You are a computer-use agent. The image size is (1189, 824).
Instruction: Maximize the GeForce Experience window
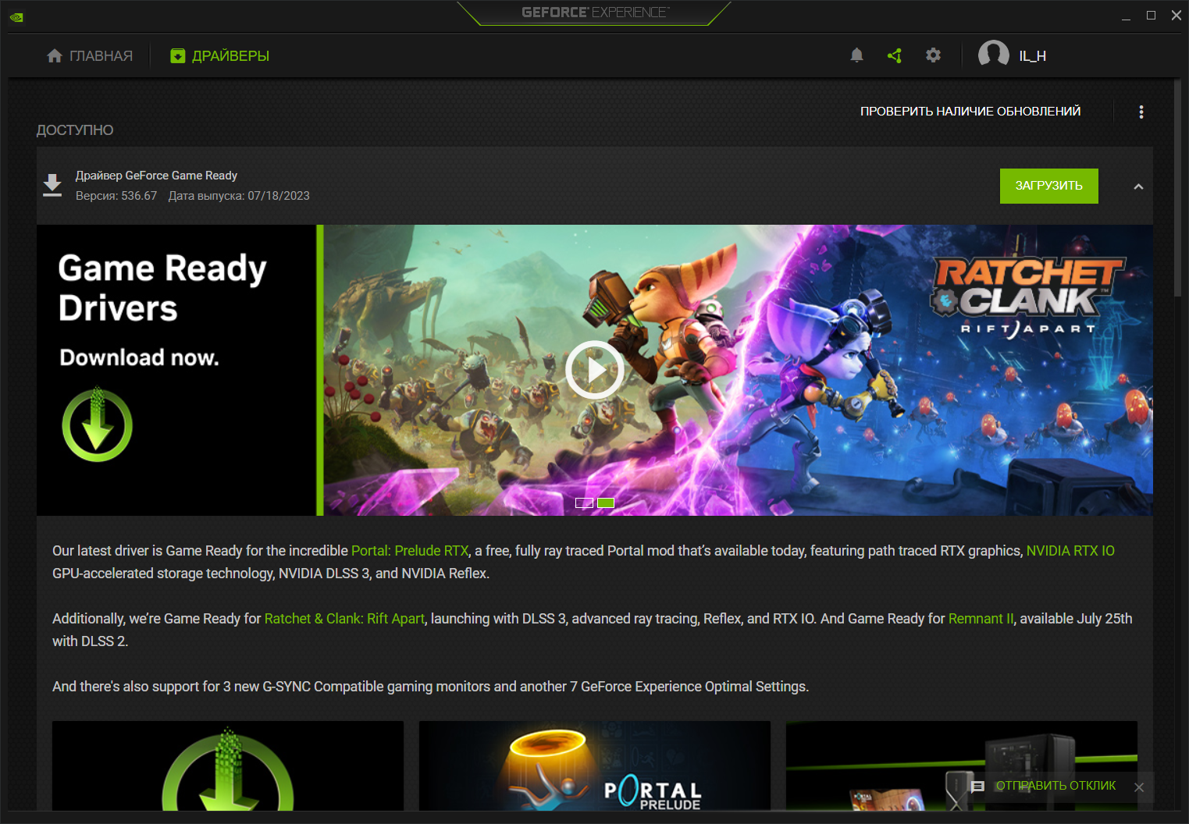tap(1151, 16)
